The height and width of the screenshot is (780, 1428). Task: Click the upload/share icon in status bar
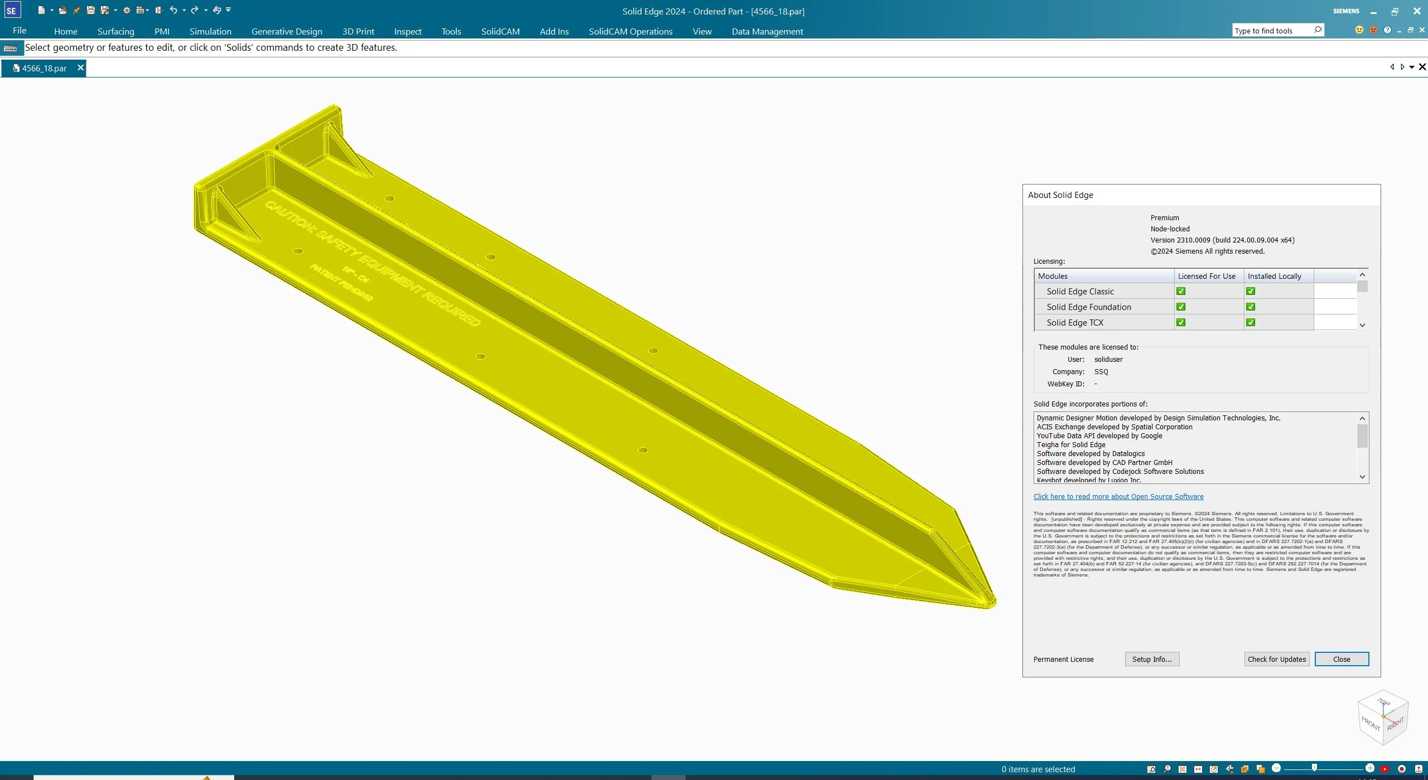click(1419, 769)
